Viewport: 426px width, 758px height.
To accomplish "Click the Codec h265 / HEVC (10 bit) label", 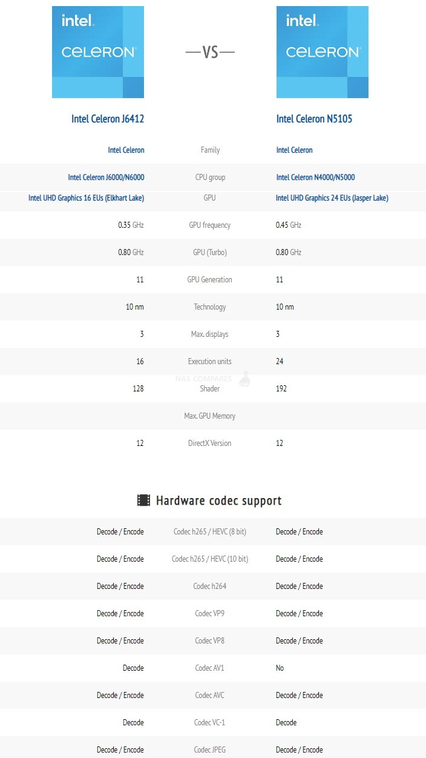I will click(210, 559).
